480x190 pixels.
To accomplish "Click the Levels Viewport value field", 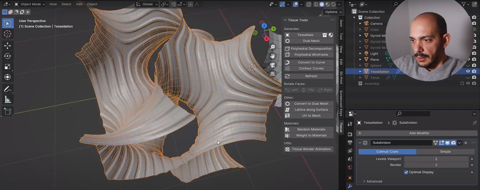I will tap(436, 159).
